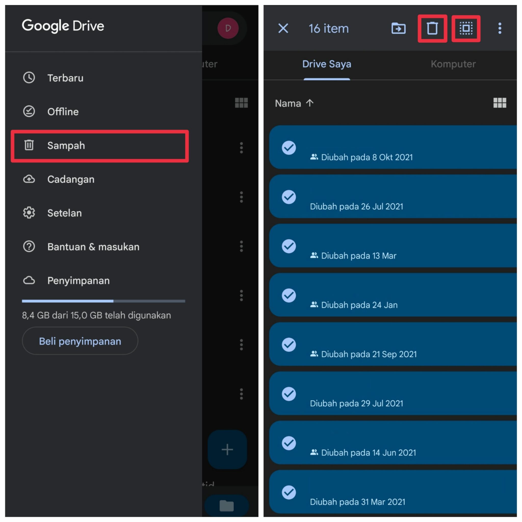Click the Google Drive logo title
This screenshot has height=522, width=522.
tap(63, 26)
